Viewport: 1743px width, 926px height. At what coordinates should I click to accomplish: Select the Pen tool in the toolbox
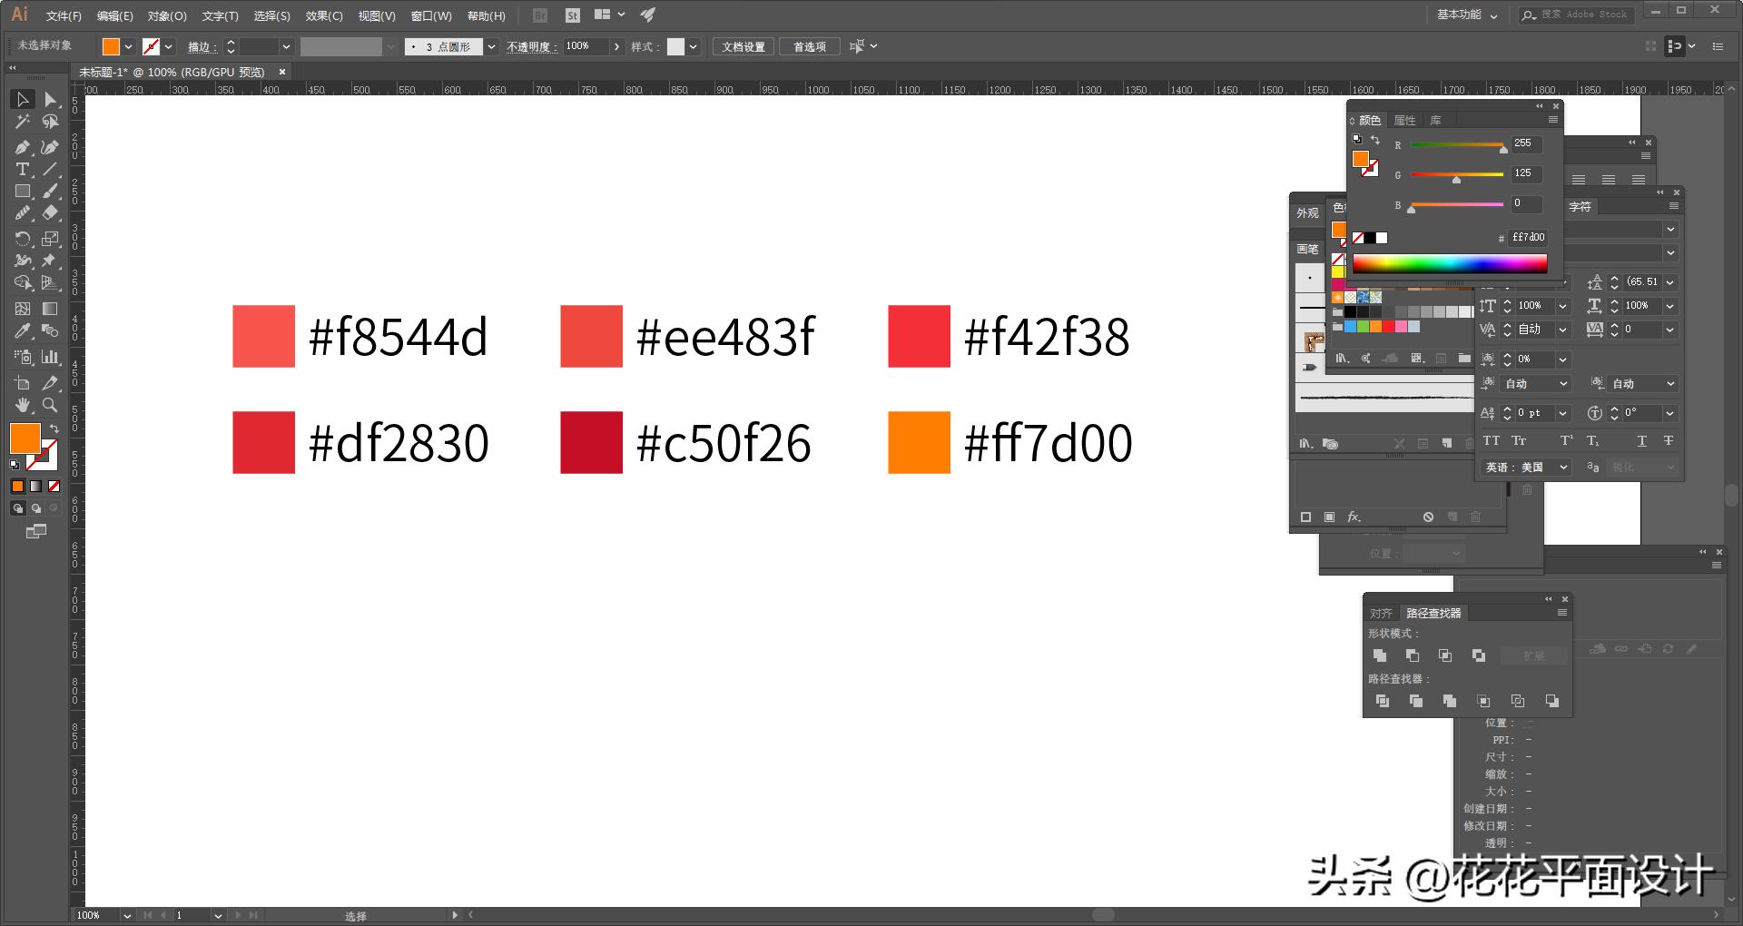22,147
